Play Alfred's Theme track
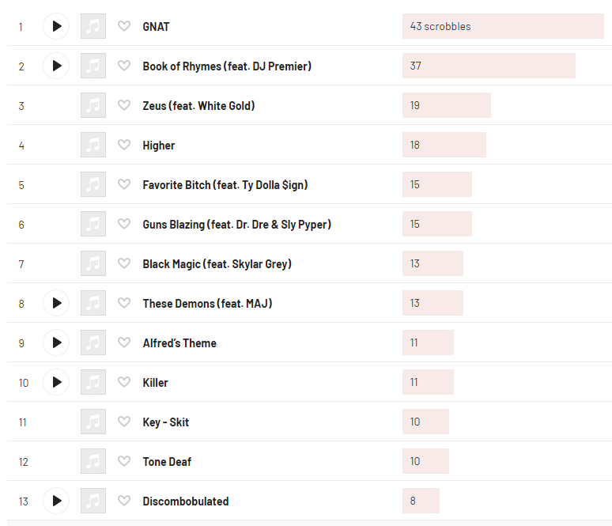Viewport: 612px width, 526px height. click(x=56, y=342)
